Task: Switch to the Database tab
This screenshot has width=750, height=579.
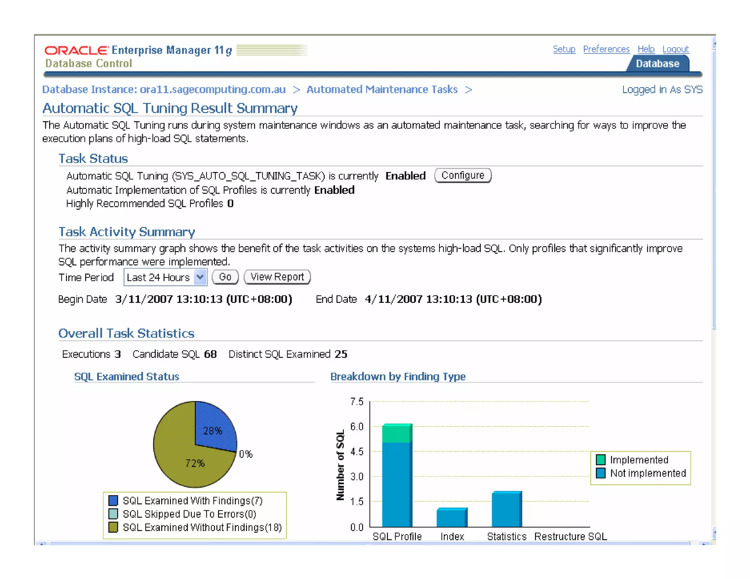Action: point(657,64)
